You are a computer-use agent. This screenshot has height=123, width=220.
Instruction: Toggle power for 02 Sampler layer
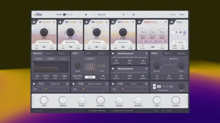[60, 22]
